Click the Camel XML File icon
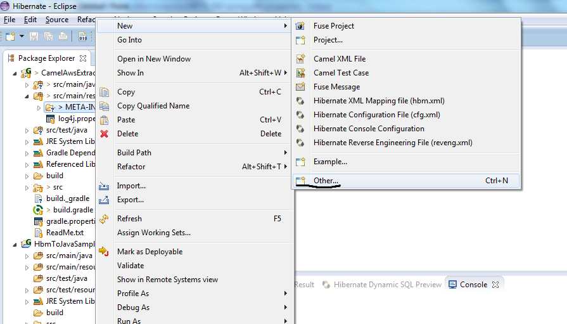This screenshot has height=324, width=567. [x=300, y=58]
